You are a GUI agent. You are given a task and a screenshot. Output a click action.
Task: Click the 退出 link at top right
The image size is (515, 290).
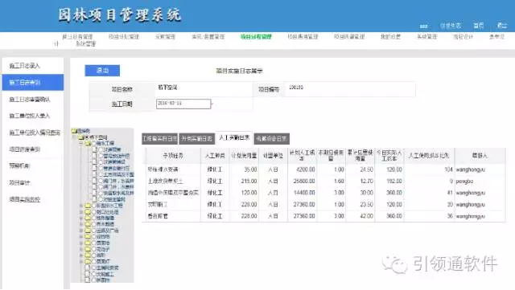[502, 25]
